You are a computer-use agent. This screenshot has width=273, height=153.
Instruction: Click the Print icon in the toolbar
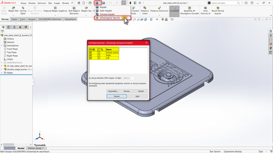[104, 3]
